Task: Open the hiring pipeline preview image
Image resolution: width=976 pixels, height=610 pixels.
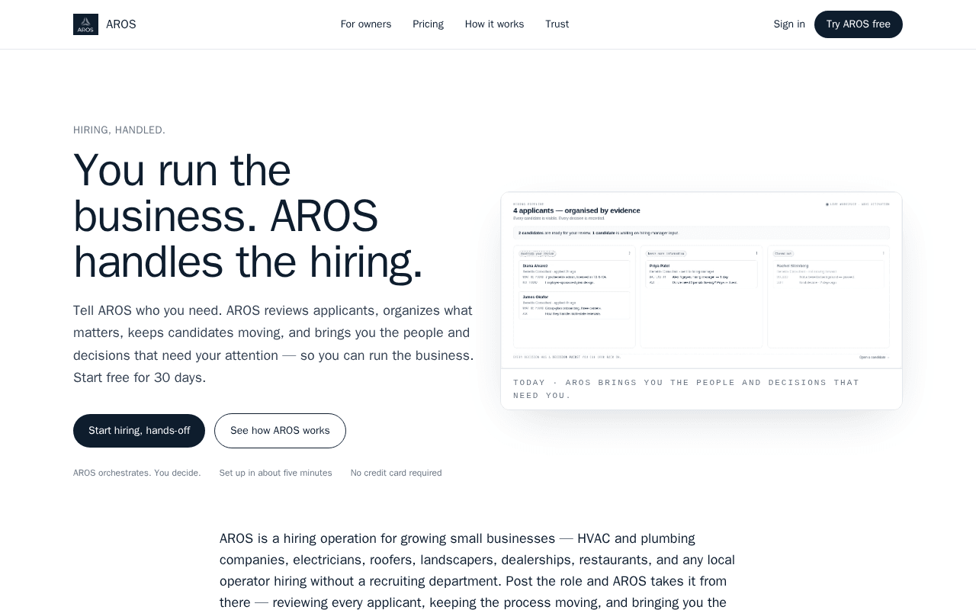Action: [701, 281]
